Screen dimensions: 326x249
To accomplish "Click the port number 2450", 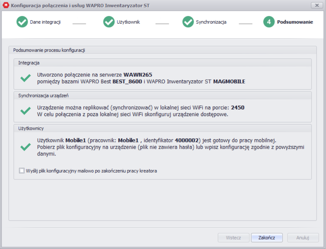I will [238, 108].
